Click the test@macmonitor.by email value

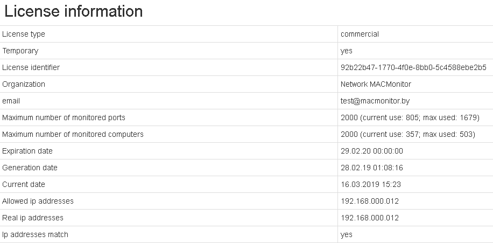pos(375,101)
